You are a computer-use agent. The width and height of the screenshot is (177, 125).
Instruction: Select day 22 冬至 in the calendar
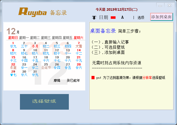click(x=13, y=66)
